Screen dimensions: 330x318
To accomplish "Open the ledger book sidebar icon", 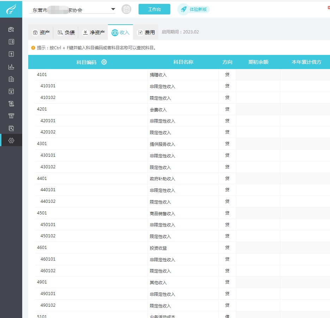I will click(x=11, y=42).
